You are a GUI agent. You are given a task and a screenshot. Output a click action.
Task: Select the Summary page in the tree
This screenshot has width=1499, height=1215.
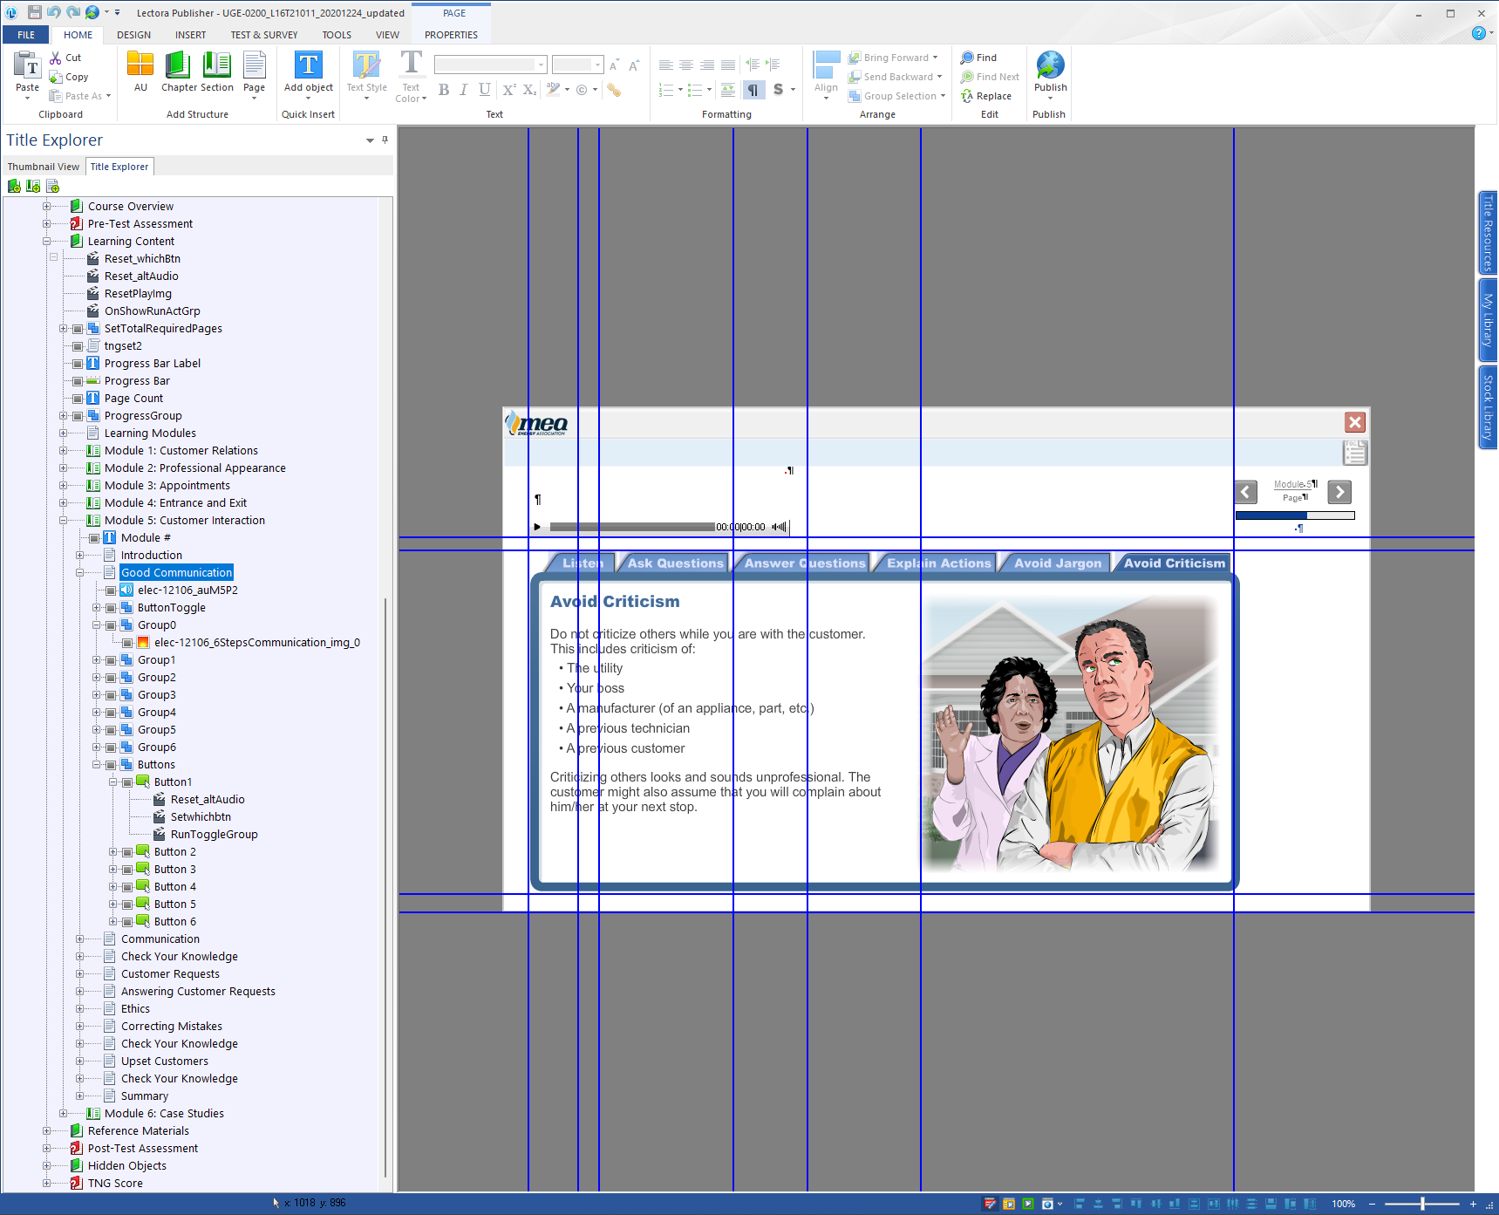pyautogui.click(x=145, y=1096)
